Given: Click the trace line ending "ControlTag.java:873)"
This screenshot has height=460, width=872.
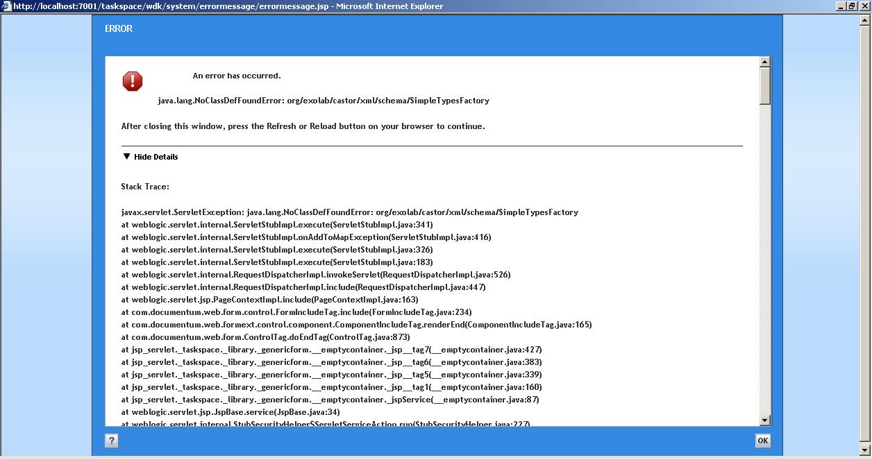Looking at the screenshot, I should [x=266, y=337].
